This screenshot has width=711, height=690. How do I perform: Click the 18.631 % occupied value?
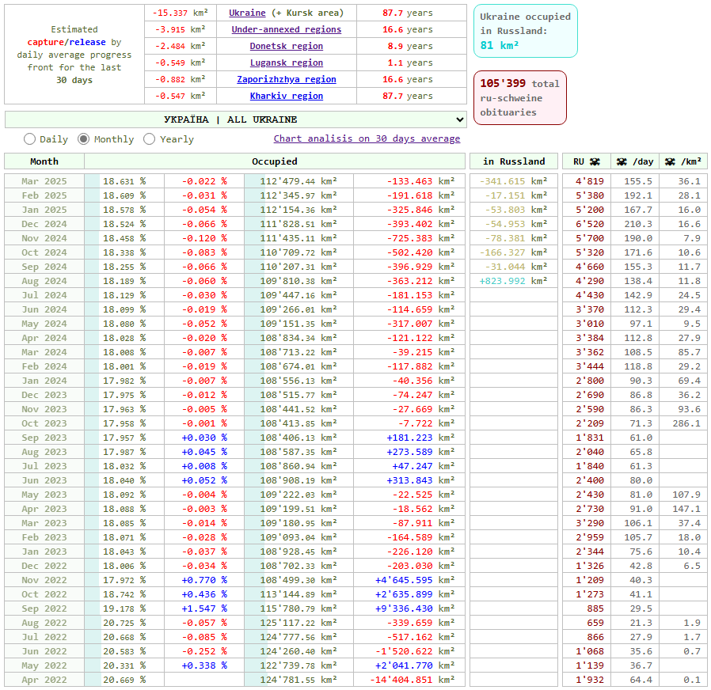point(124,181)
